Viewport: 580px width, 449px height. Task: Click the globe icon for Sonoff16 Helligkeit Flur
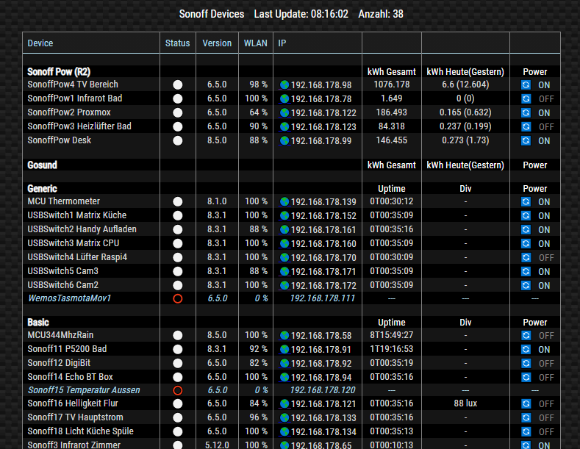click(284, 403)
